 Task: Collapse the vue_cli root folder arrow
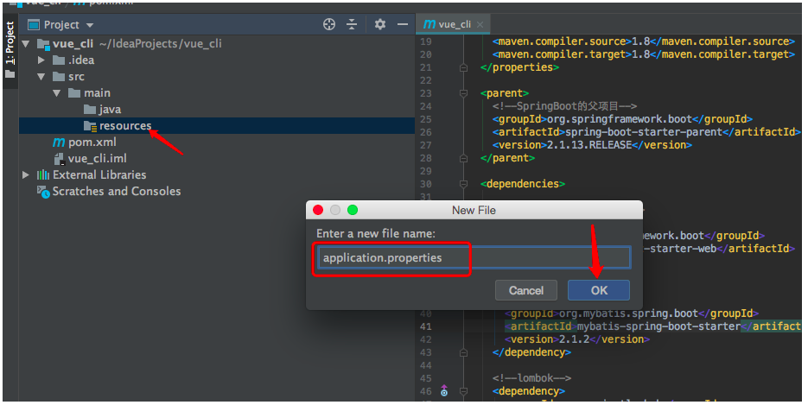pos(26,44)
